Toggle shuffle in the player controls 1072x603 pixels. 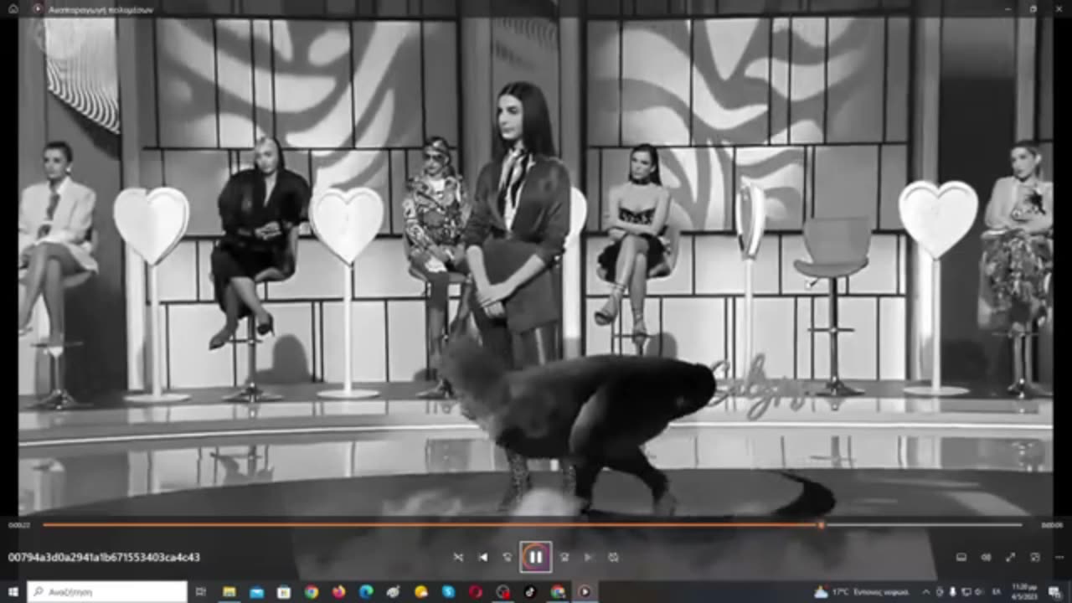pyautogui.click(x=458, y=557)
